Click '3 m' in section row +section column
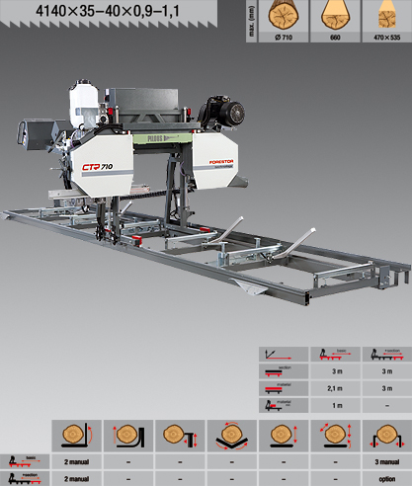412x486 pixels. click(387, 371)
